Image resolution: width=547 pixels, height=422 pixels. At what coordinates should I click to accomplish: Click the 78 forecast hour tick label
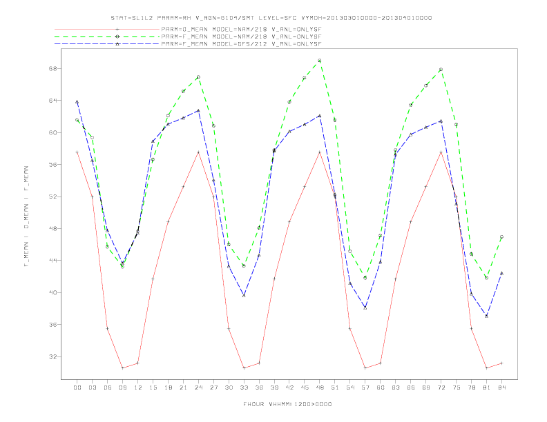(472, 388)
